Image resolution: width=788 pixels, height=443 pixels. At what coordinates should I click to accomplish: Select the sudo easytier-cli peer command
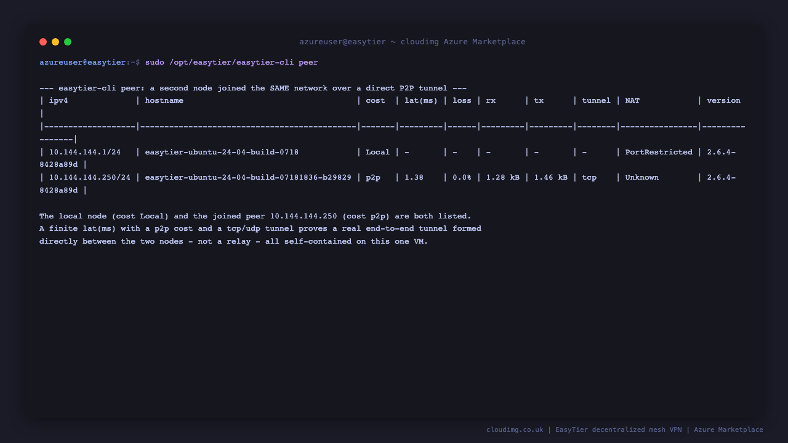[x=231, y=63]
